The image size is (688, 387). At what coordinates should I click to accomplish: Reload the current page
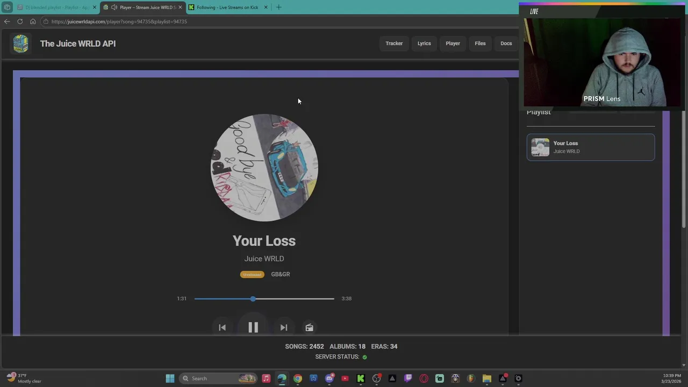tap(20, 21)
